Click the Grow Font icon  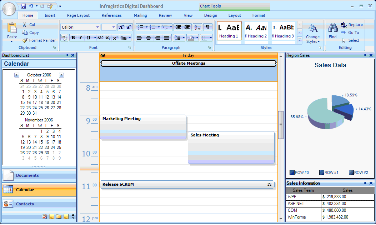[121, 27]
